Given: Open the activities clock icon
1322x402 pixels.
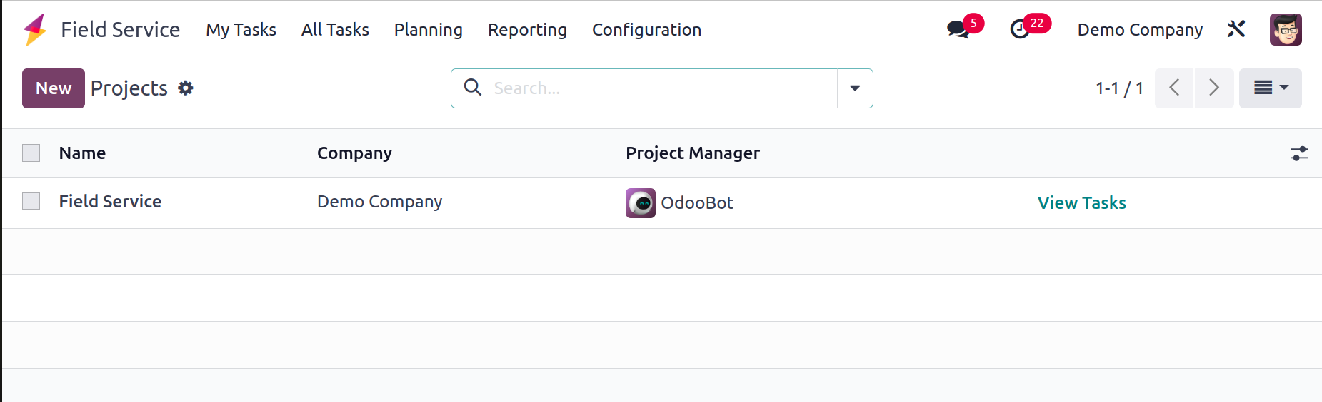Looking at the screenshot, I should click(x=1020, y=30).
